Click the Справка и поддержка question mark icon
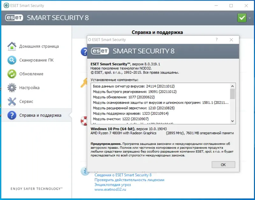 tap(12, 116)
